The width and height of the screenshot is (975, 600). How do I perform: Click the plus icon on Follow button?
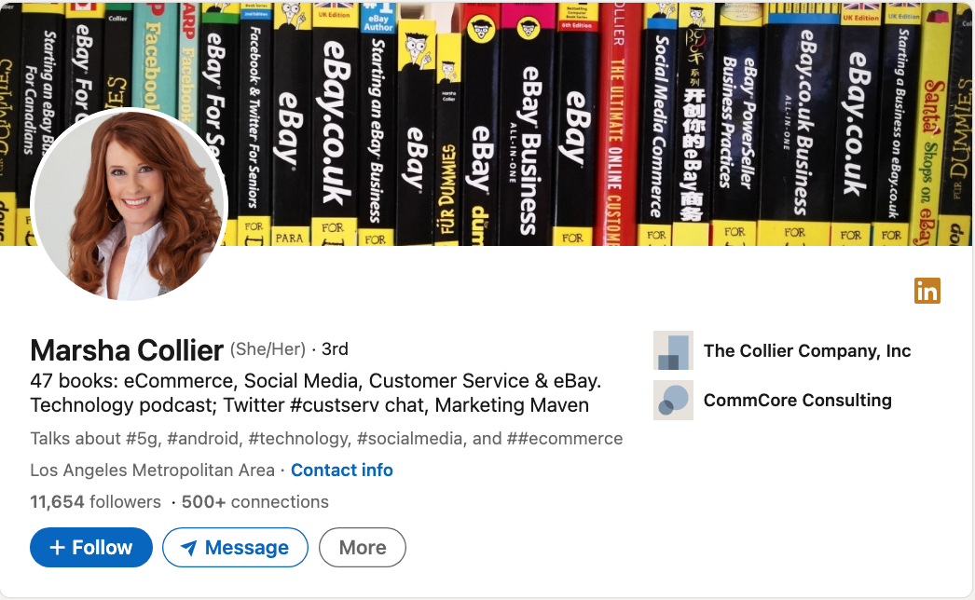(x=57, y=547)
